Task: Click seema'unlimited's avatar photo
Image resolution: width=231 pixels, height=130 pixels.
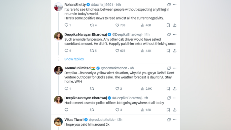Action: point(58,70)
